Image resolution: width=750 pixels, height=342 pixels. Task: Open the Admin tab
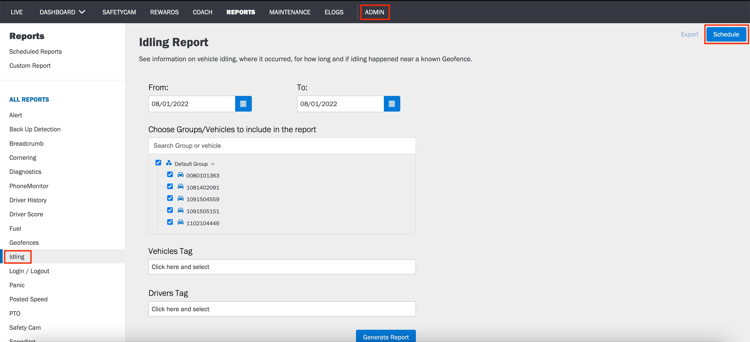tap(374, 12)
